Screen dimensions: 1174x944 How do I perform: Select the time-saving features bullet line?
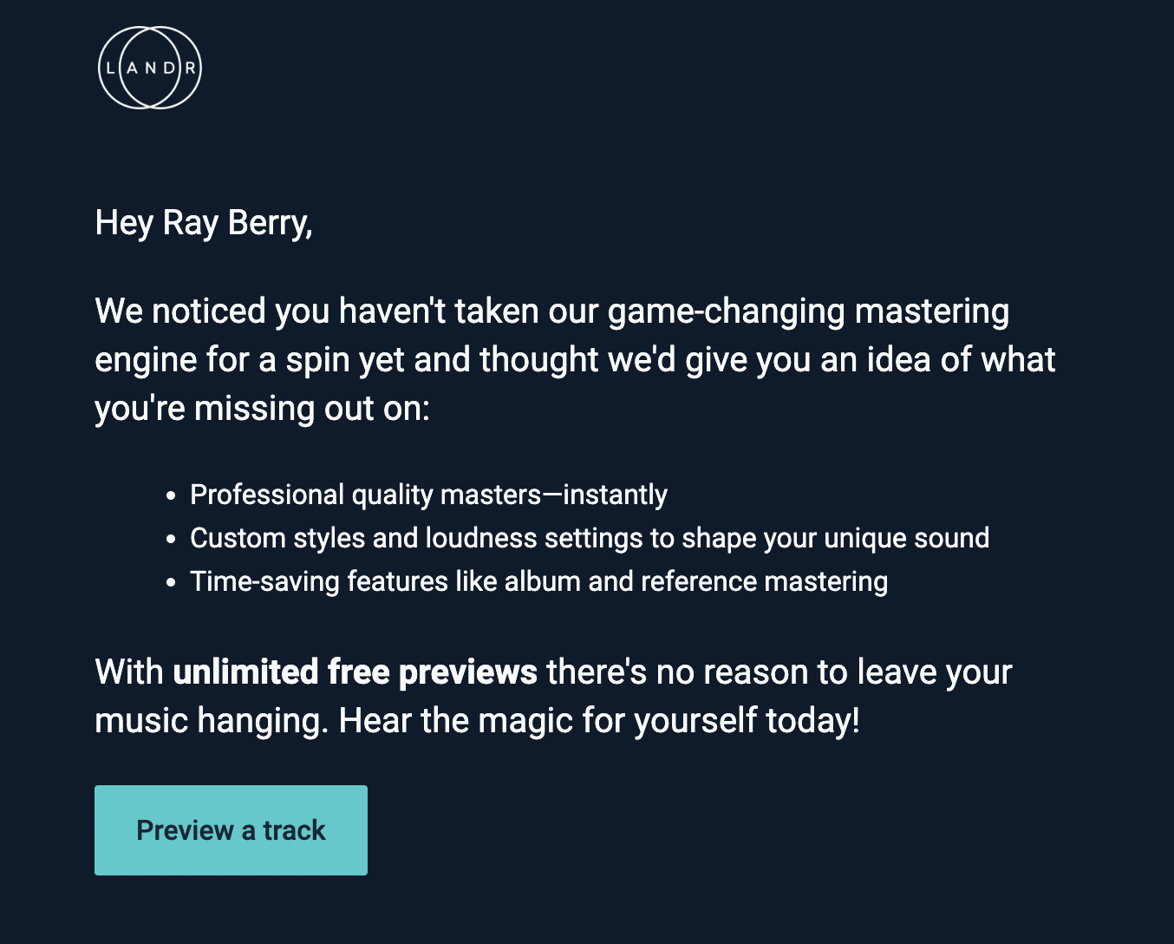point(538,581)
